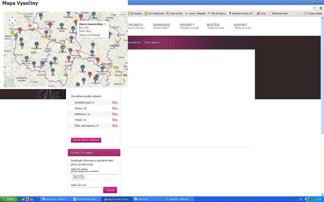Switch the map to the Mapa view

pyautogui.click(x=114, y=15)
